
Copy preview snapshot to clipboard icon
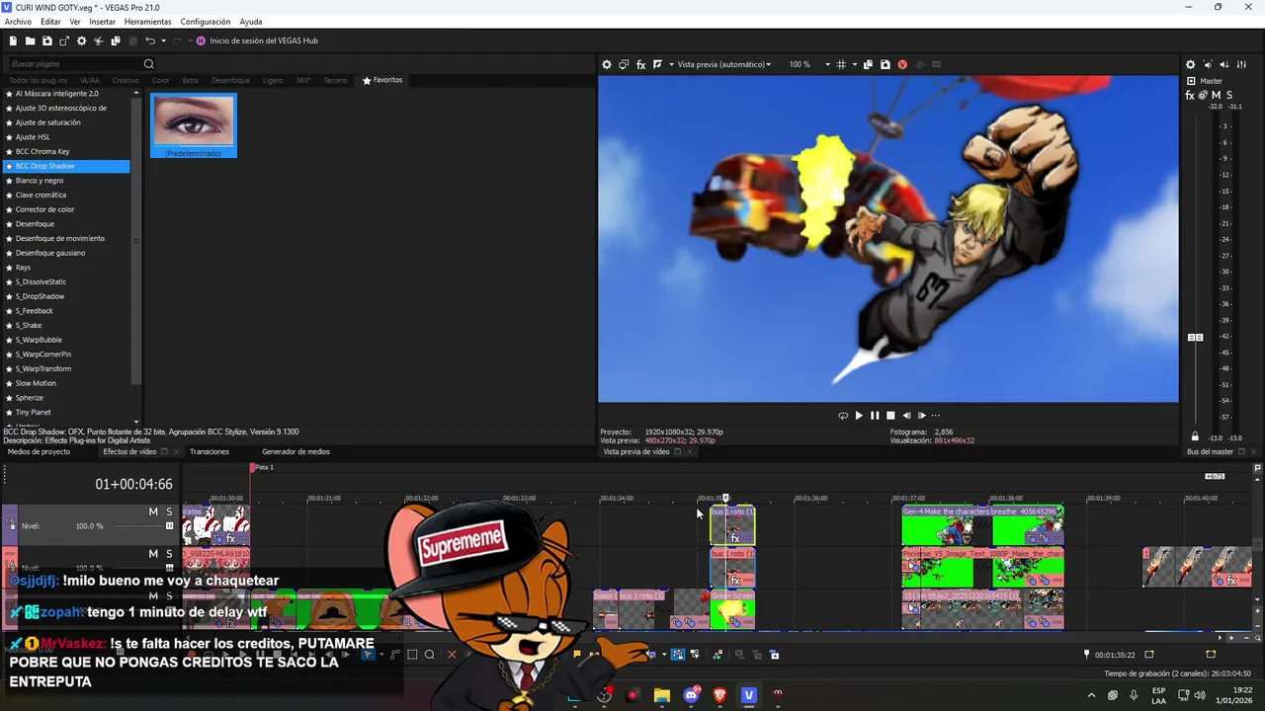click(868, 64)
